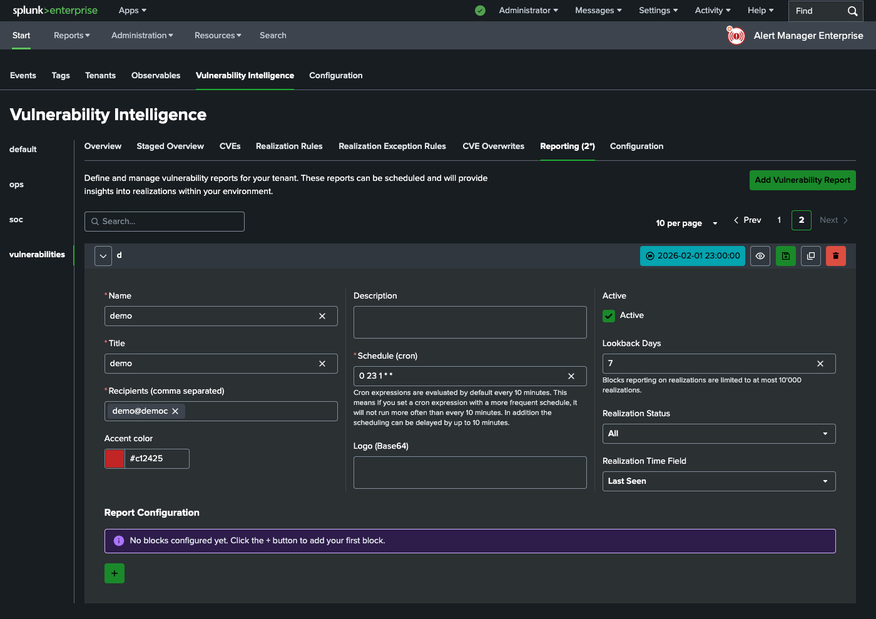Image resolution: width=876 pixels, height=619 pixels.
Task: Duplicate the demo report
Action: (810, 255)
